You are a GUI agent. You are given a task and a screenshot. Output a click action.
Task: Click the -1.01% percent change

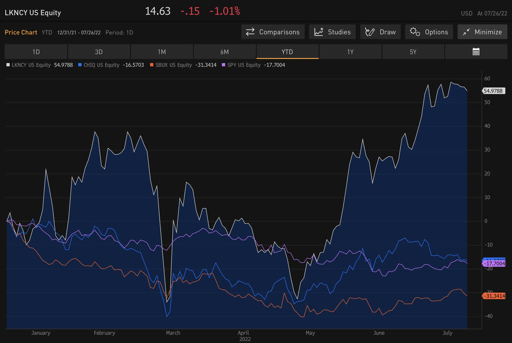(225, 11)
